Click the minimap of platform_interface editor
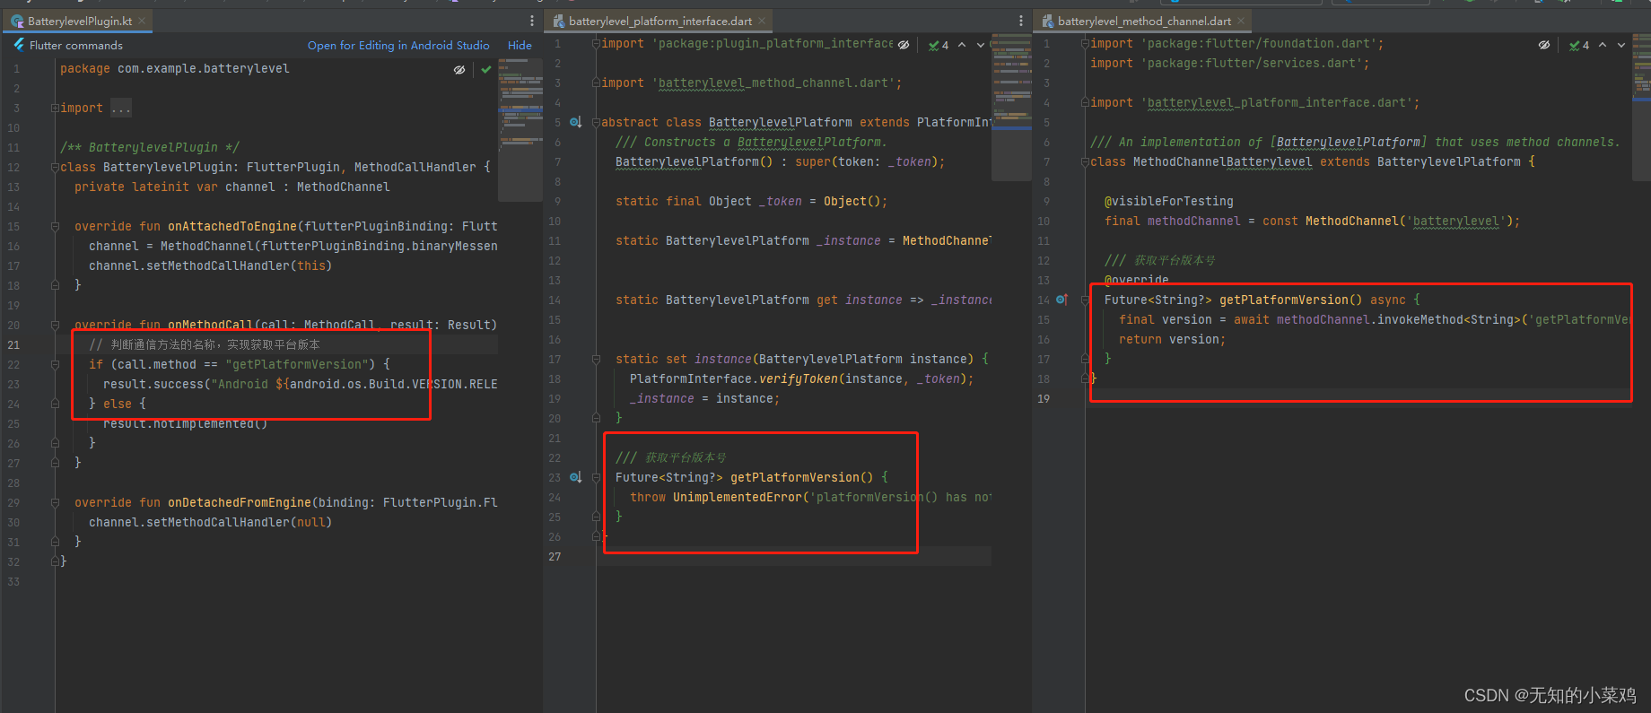Screen dimensions: 1651x713 tap(1011, 106)
